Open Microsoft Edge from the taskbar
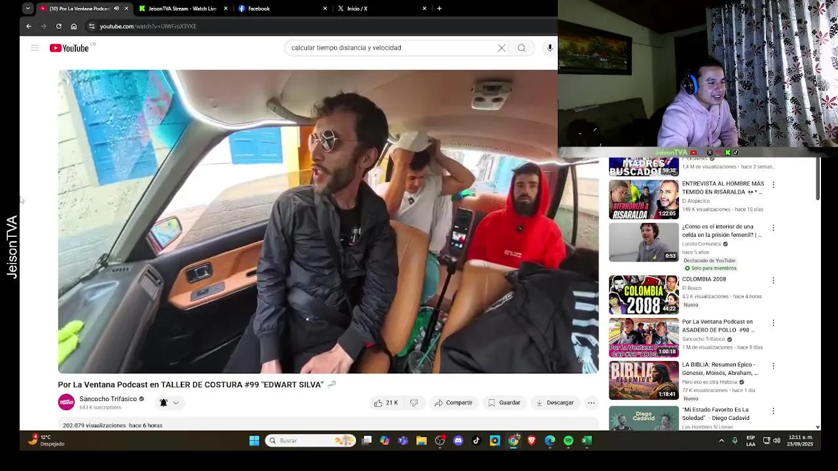The height and width of the screenshot is (471, 838). point(550,440)
